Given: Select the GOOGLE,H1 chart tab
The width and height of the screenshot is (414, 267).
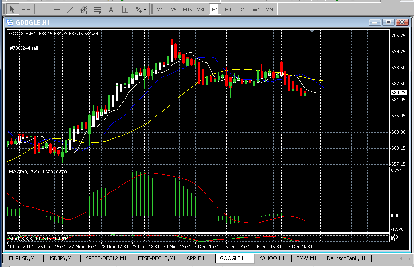Looking at the screenshot, I should pyautogui.click(x=234, y=258).
